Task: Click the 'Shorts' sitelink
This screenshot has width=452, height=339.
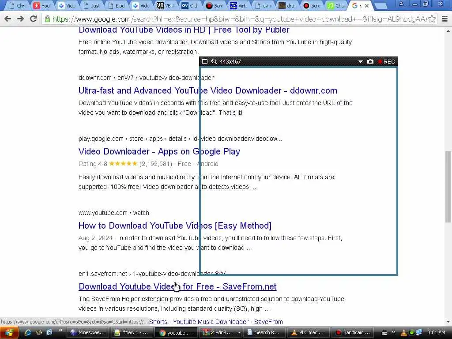Action: tap(158, 322)
